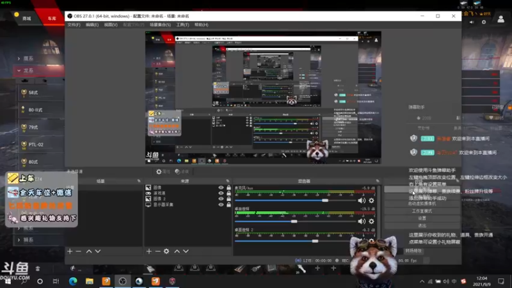512x288 pixels.
Task: Toggle visibility of 显示器采集 source
Action: 221,205
